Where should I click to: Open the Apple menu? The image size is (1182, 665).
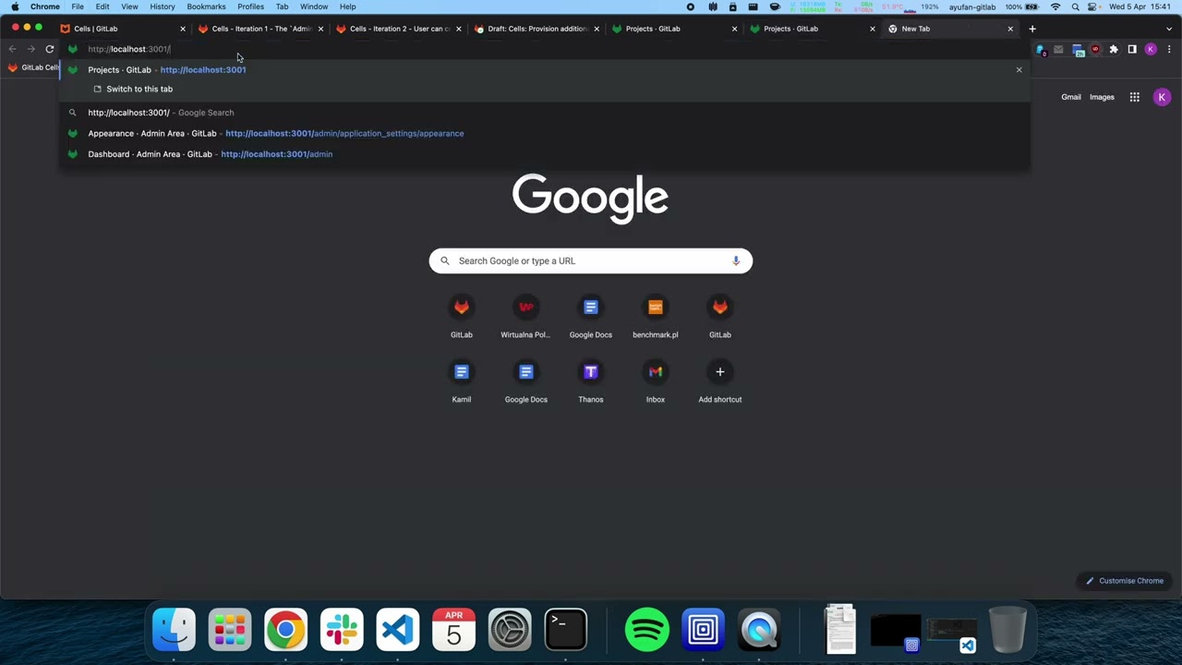tap(15, 6)
